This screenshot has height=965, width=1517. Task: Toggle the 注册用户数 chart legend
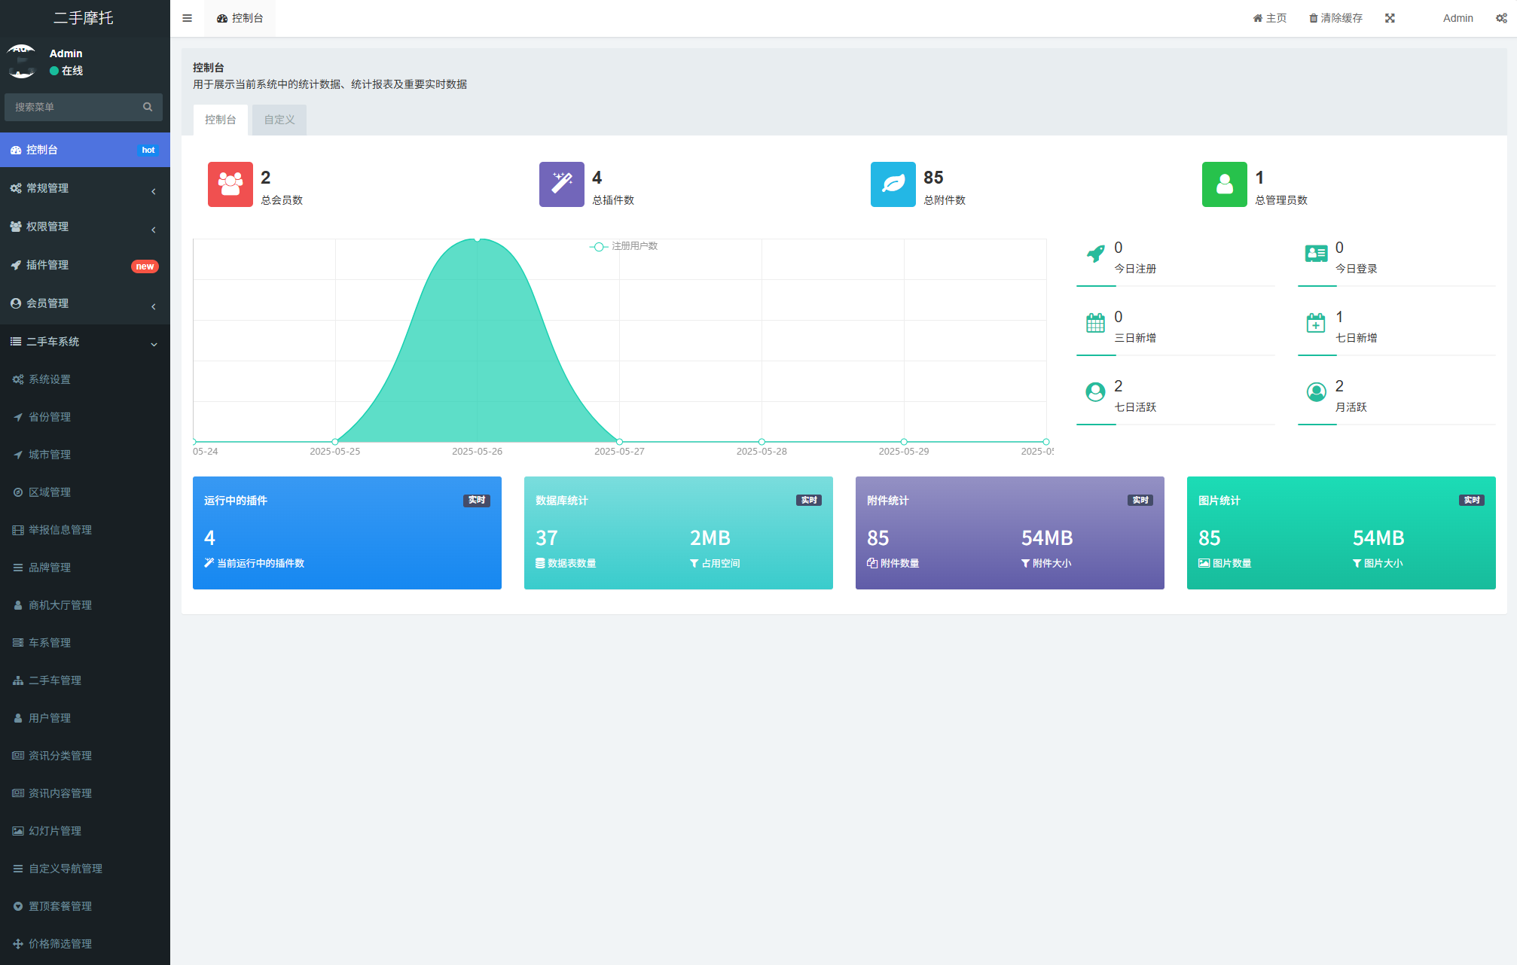[x=624, y=246]
